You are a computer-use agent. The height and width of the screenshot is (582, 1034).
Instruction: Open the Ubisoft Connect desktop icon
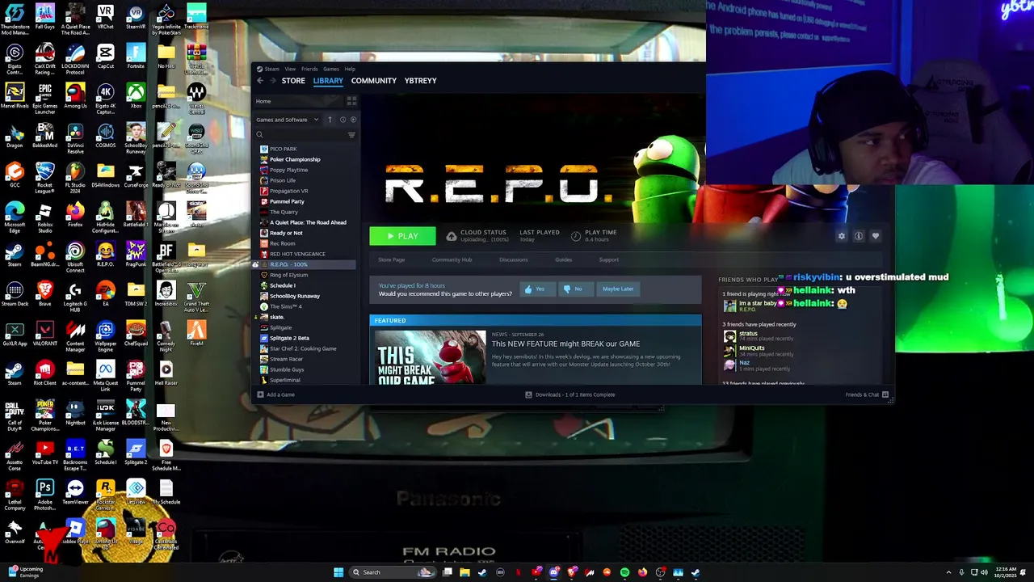point(75,257)
